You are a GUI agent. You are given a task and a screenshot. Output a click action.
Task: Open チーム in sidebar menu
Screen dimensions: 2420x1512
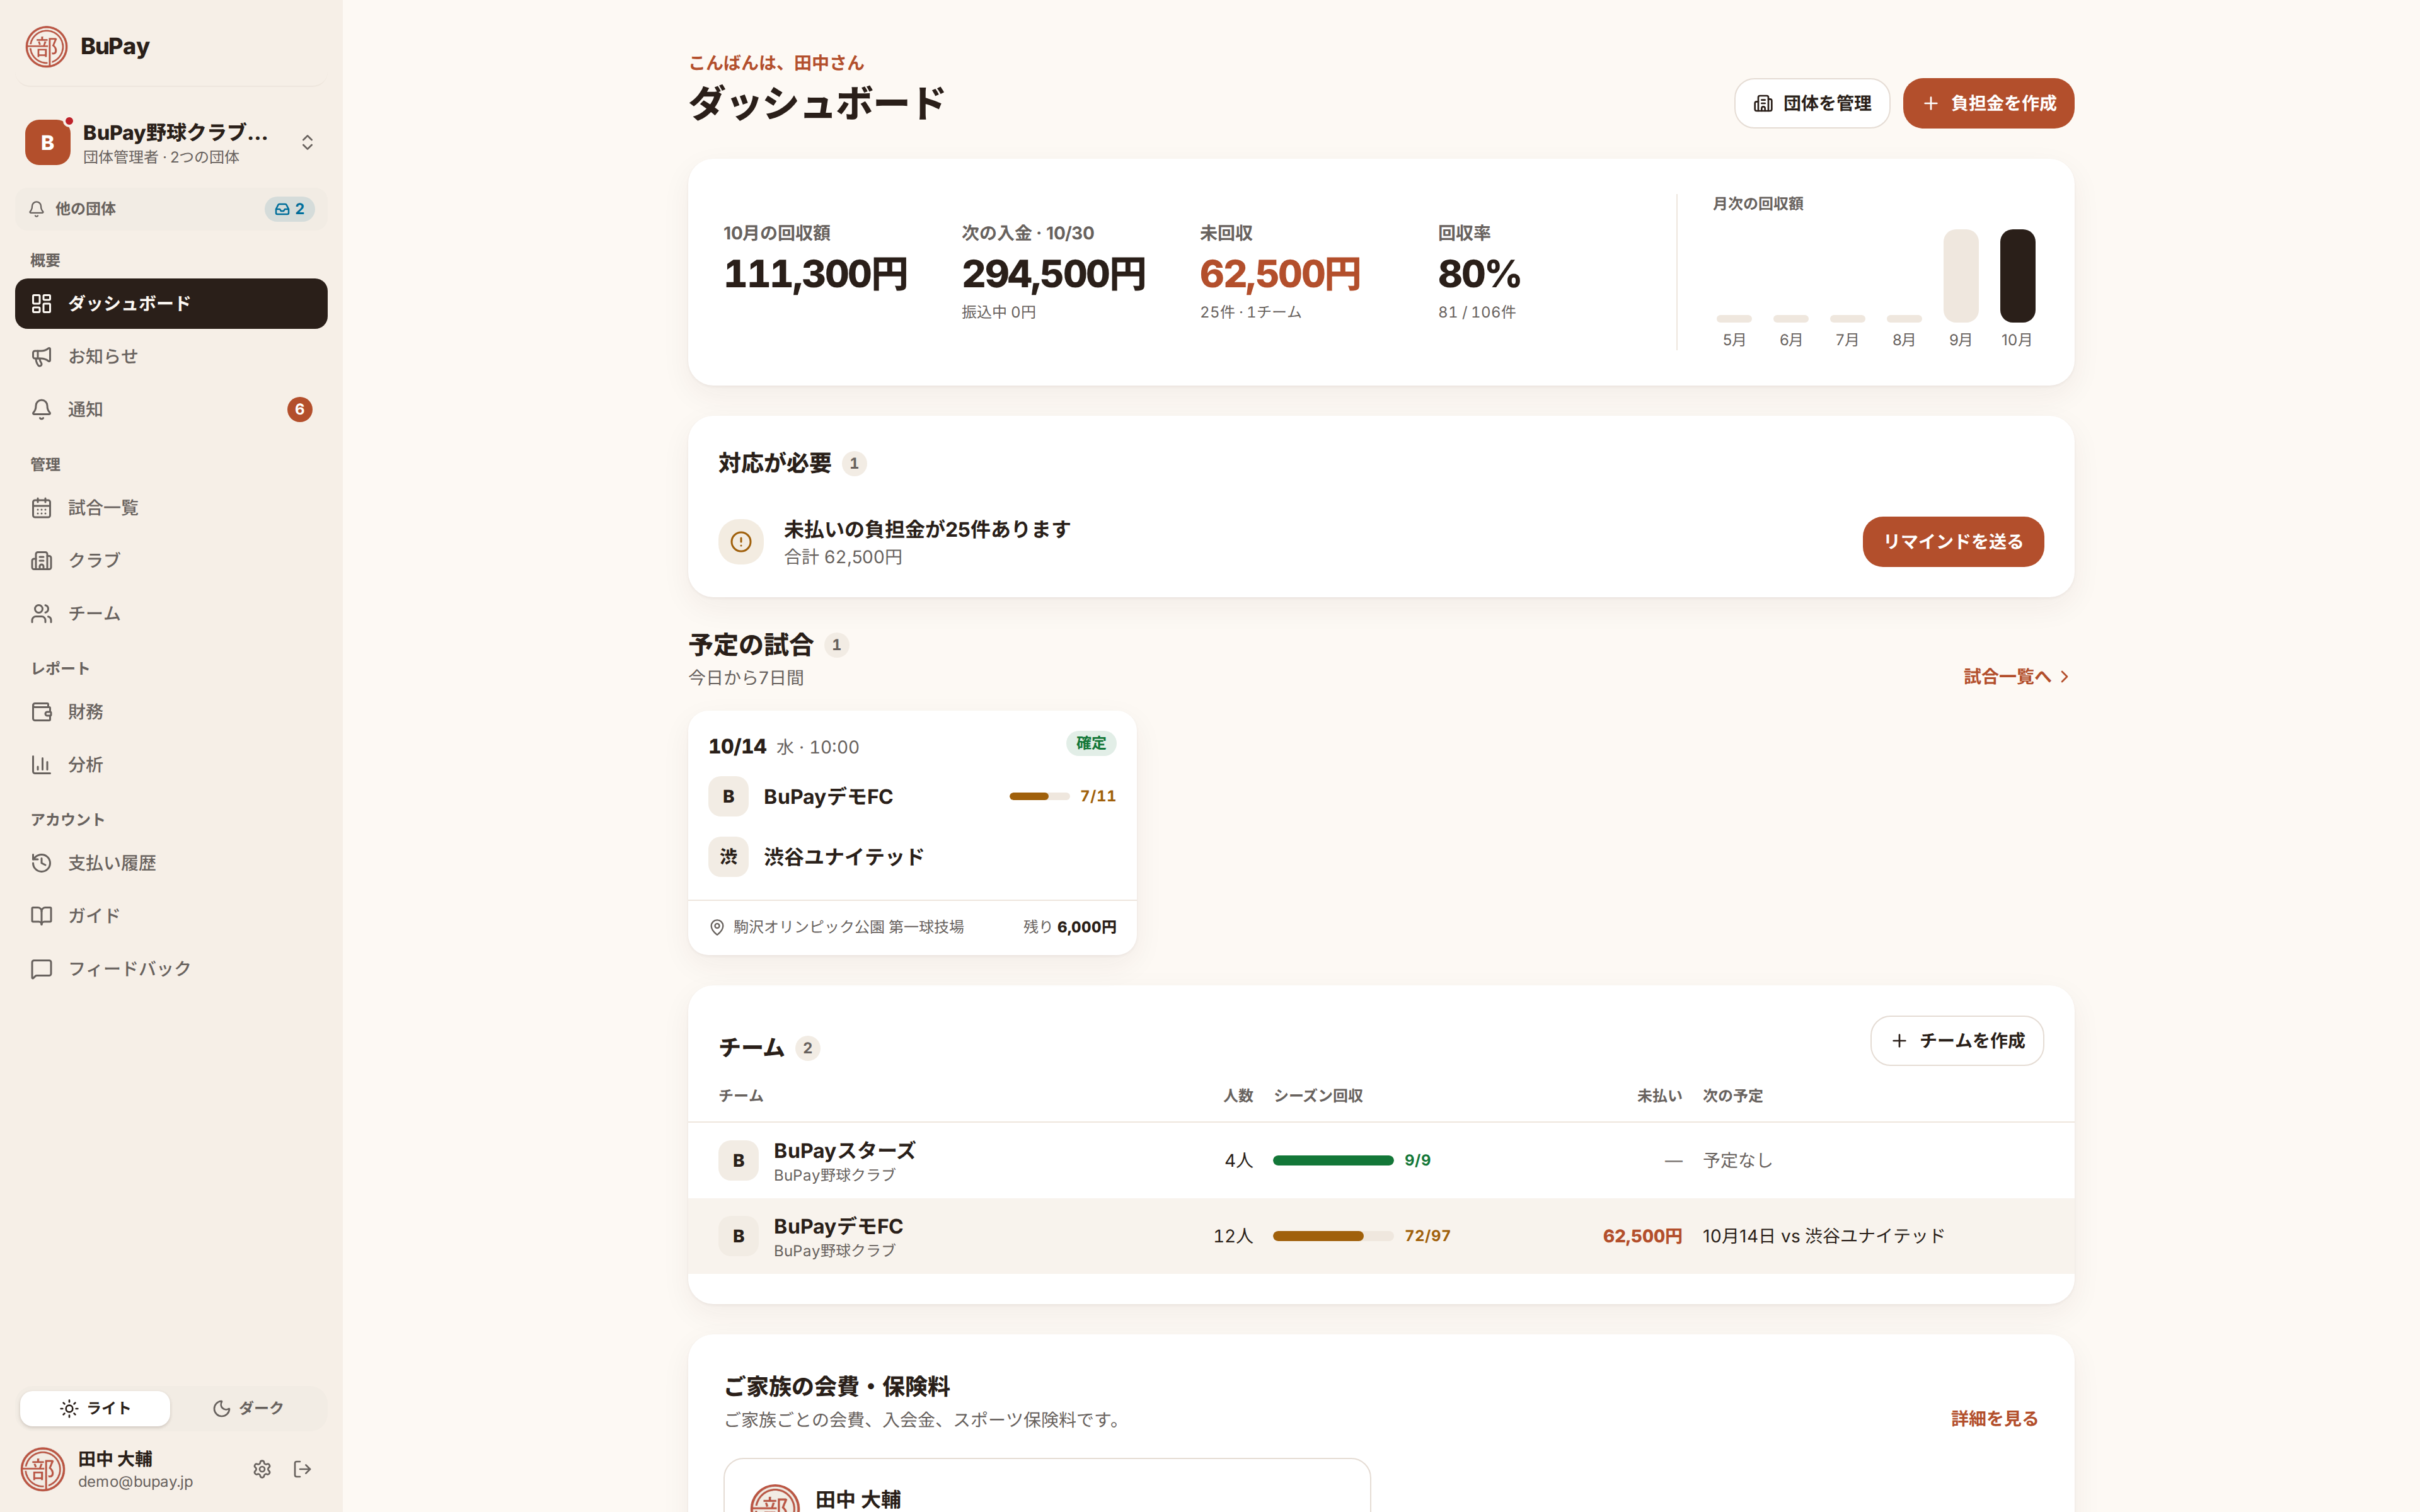tap(171, 613)
